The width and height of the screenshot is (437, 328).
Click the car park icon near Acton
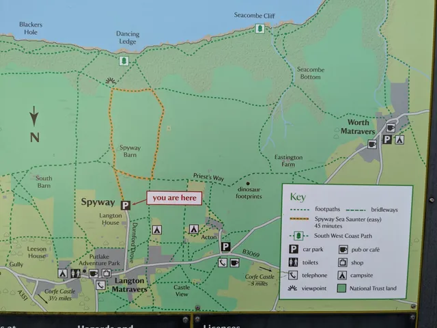click(225, 247)
